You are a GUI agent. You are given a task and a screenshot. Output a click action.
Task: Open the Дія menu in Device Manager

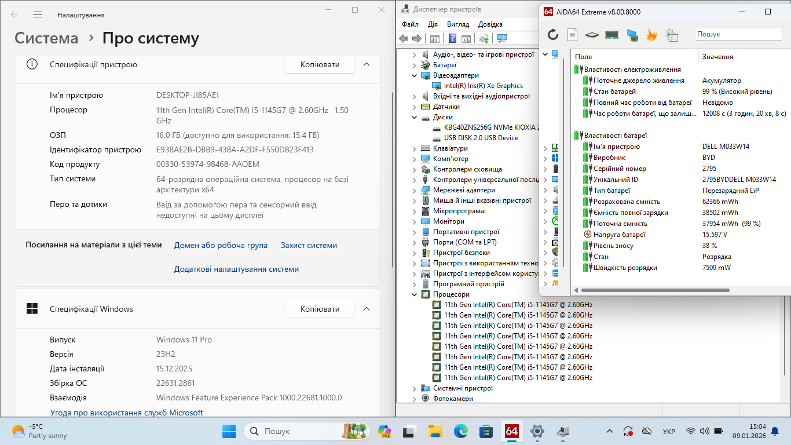pos(433,24)
